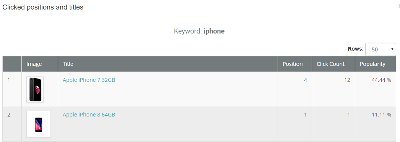Select row number 2 cell
The width and height of the screenshot is (400, 142).
pyautogui.click(x=12, y=124)
